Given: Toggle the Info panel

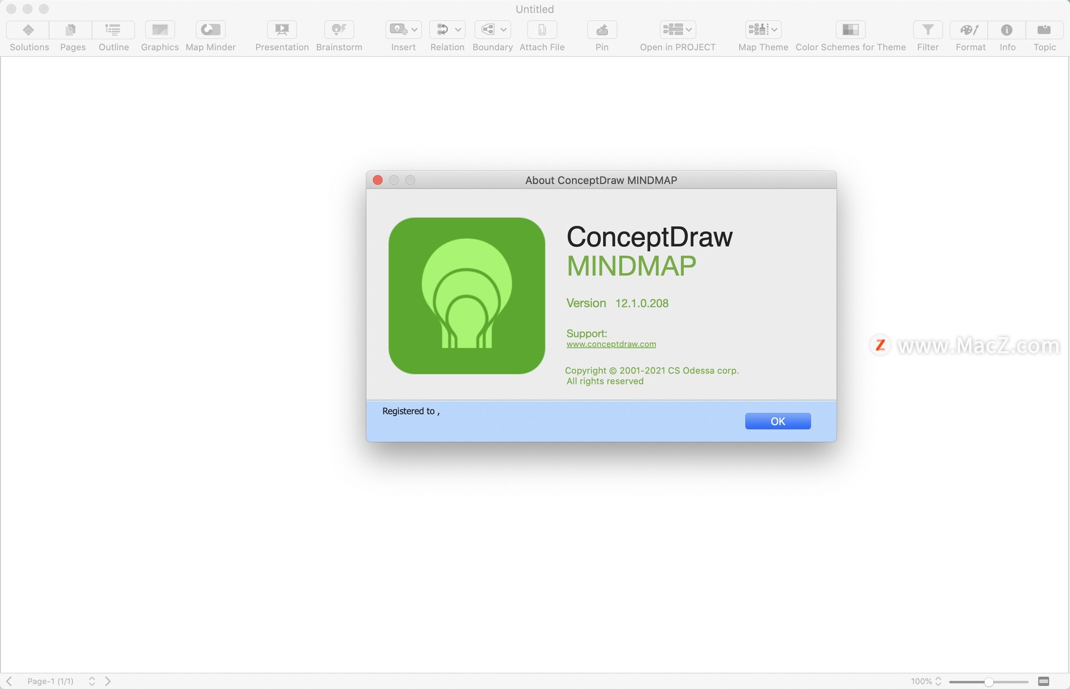Looking at the screenshot, I should coord(1006,30).
